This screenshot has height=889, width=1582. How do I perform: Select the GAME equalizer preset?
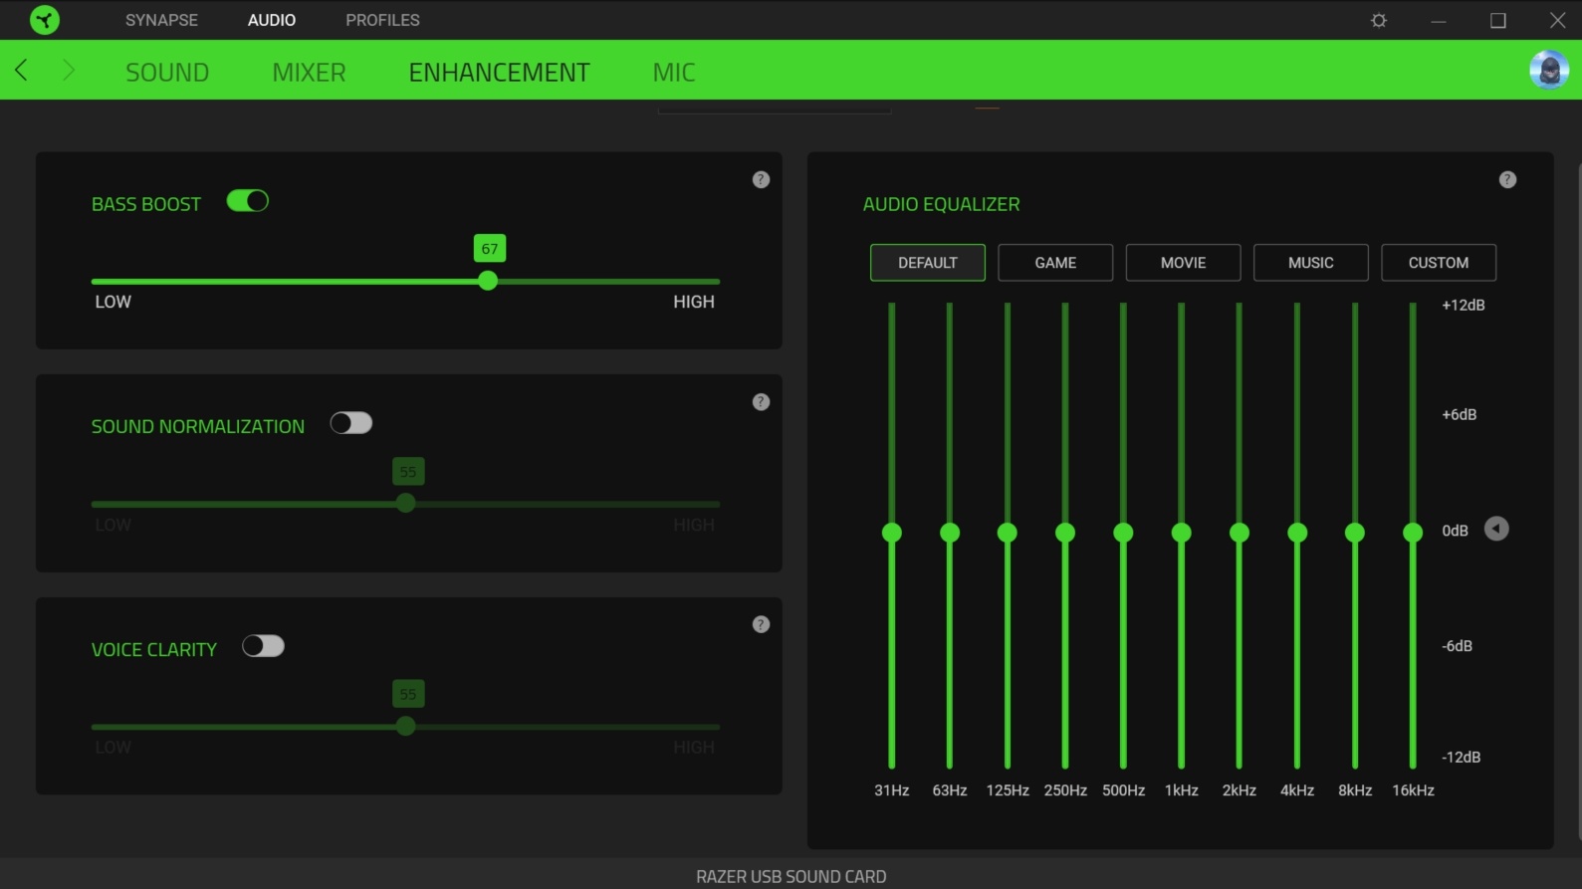click(x=1055, y=263)
